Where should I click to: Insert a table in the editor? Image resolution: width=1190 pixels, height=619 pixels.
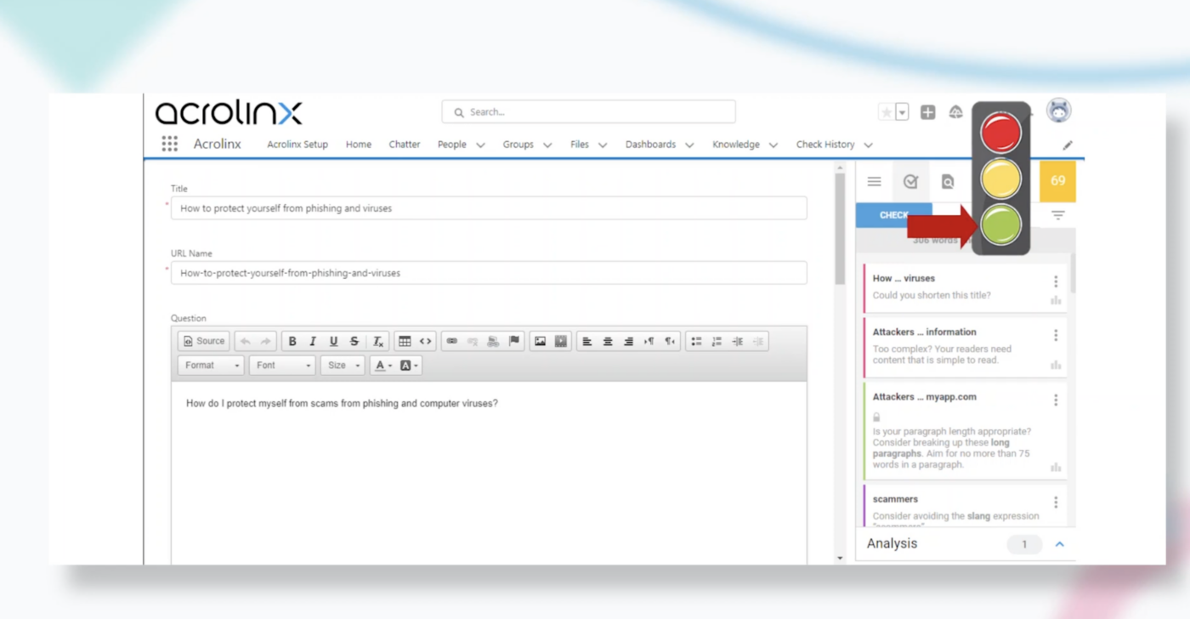point(405,341)
